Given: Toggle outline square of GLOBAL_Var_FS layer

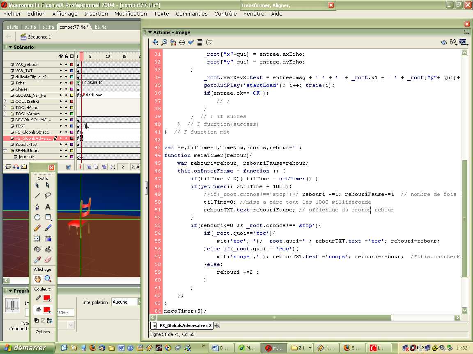Looking at the screenshot, I should tap(71, 95).
